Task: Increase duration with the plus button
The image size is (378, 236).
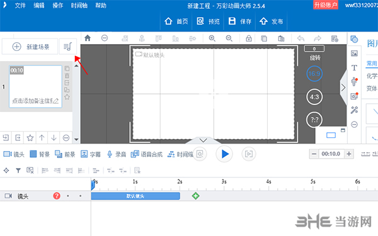Action: [349, 154]
